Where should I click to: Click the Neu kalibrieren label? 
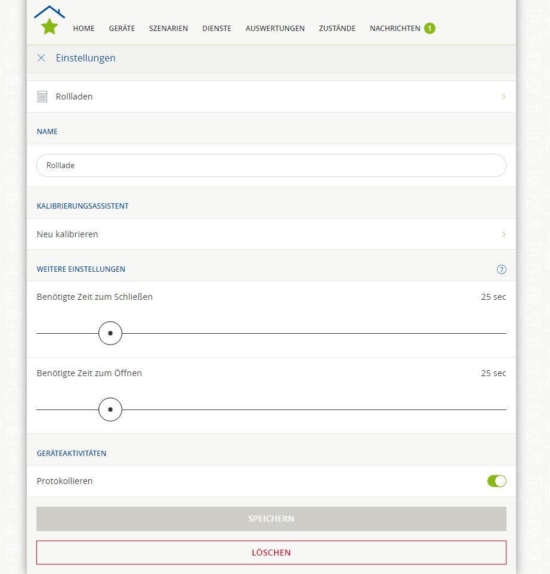point(67,234)
